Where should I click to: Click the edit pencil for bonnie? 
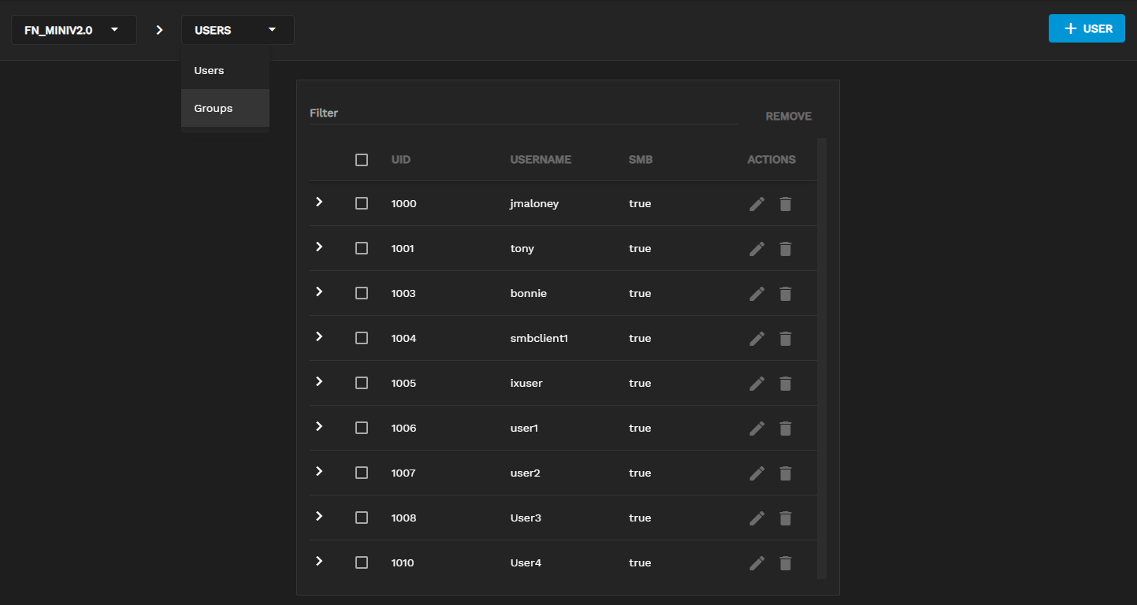tap(756, 294)
